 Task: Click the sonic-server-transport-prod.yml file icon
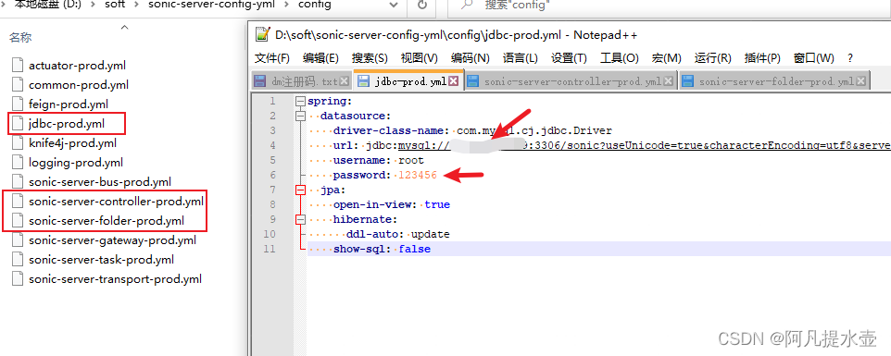[x=19, y=279]
